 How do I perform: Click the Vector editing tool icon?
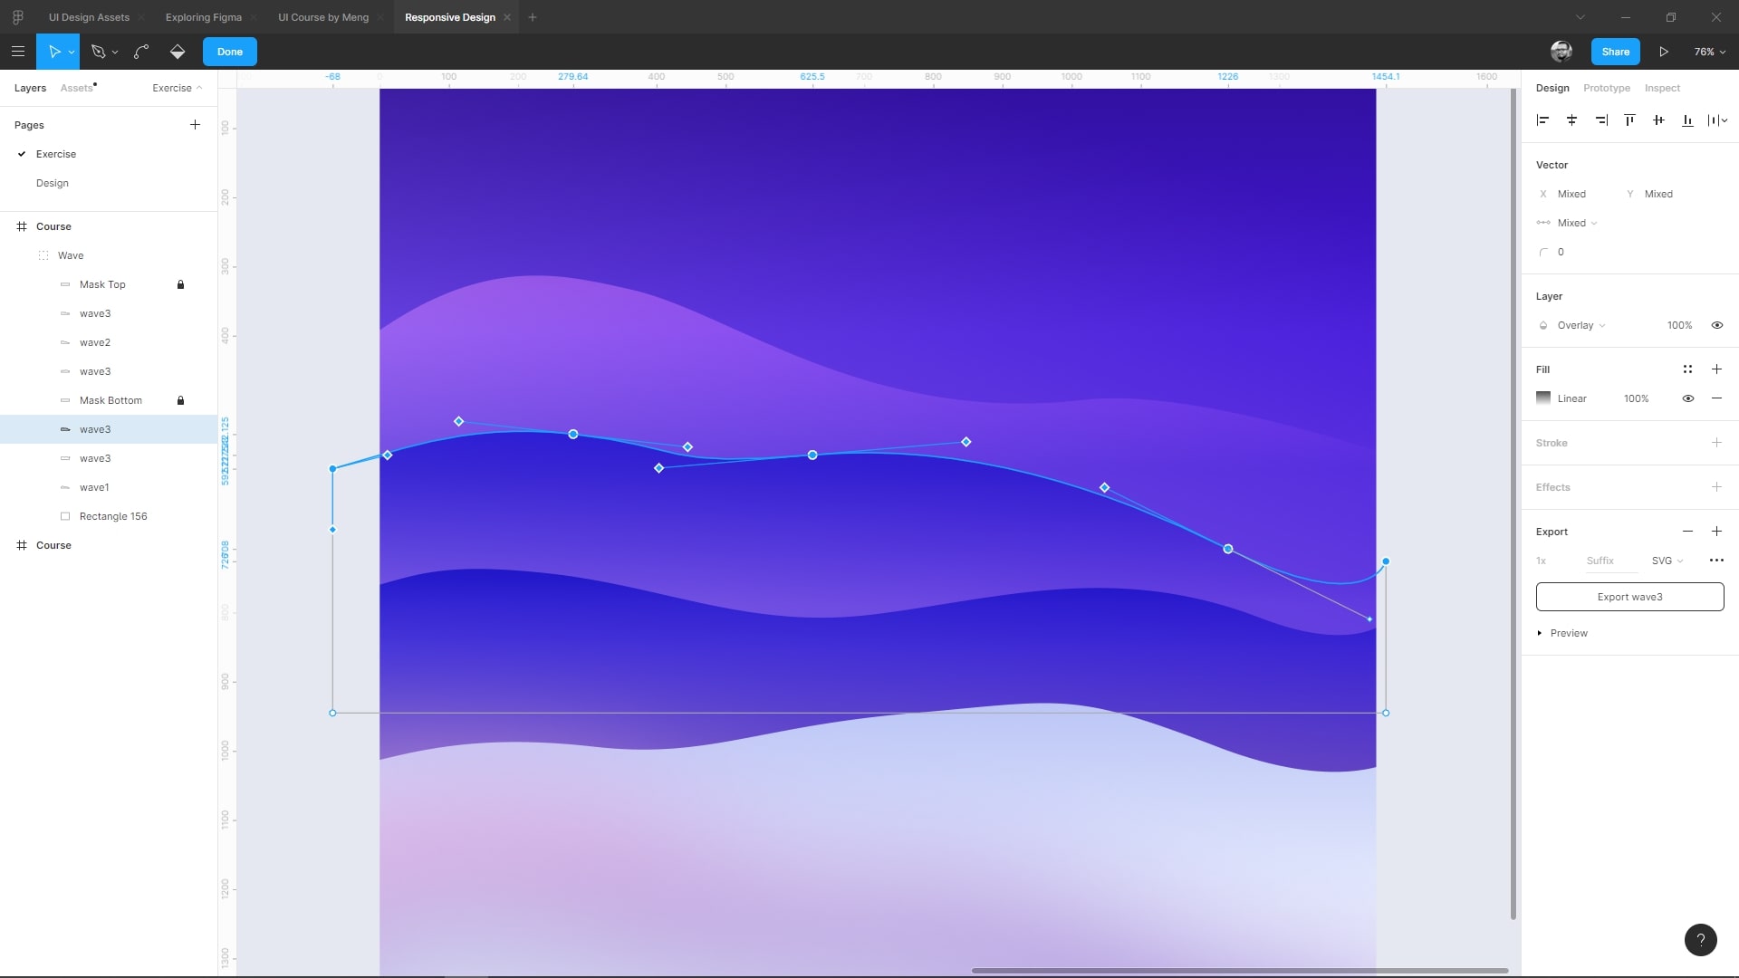tap(98, 52)
